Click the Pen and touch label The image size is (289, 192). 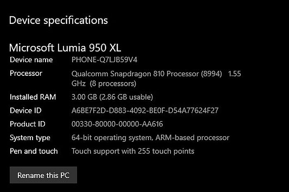coord(34,151)
